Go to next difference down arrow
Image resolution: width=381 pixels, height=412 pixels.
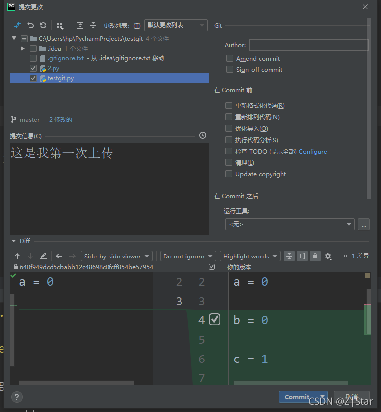[30, 256]
